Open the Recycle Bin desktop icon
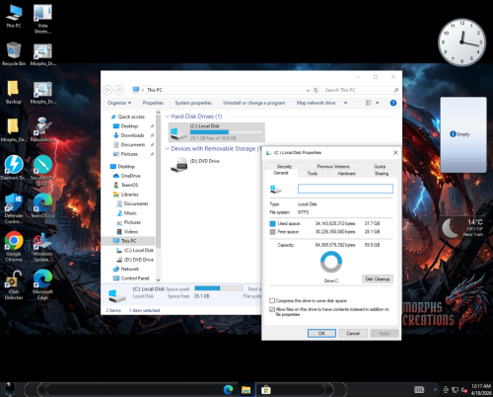The width and height of the screenshot is (493, 397). pos(14,53)
